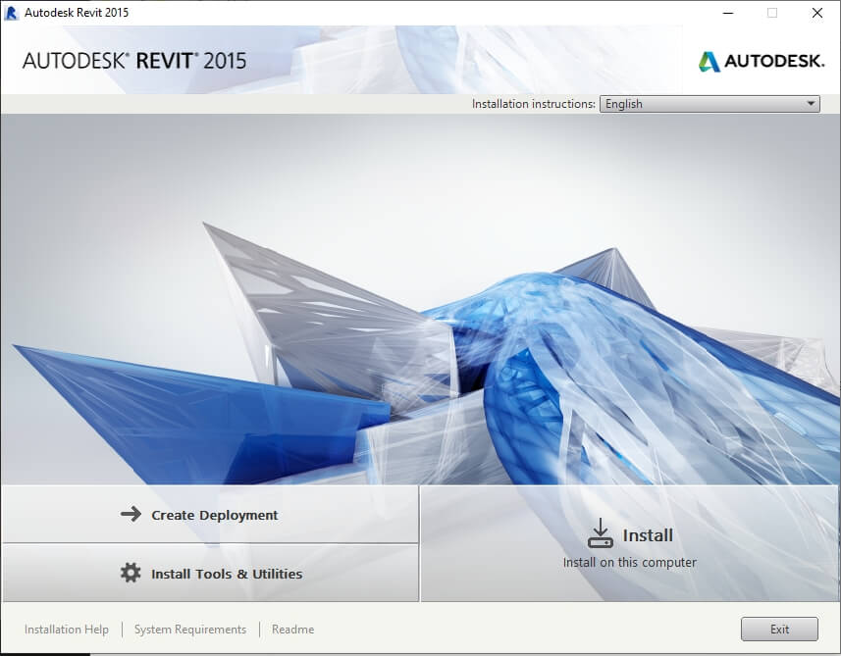Minimize the Autodesk Revit 2015 installer window

click(726, 13)
